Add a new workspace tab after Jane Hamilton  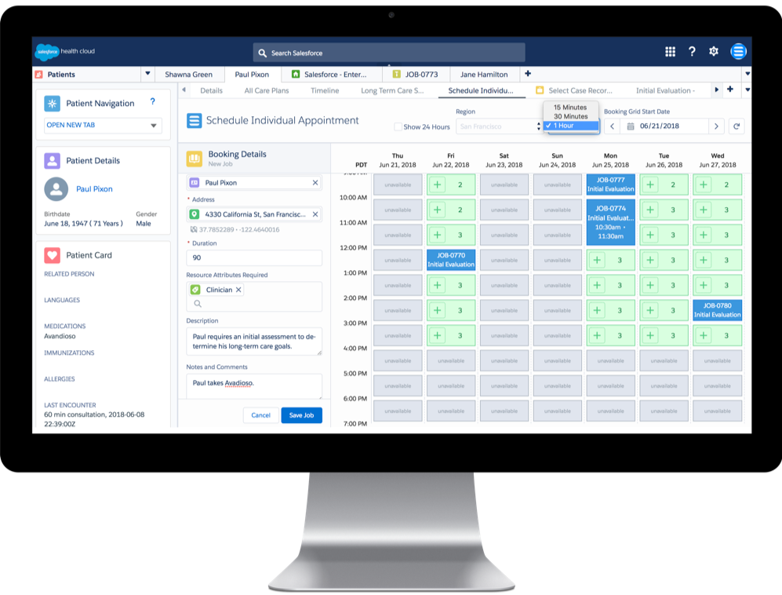click(528, 74)
